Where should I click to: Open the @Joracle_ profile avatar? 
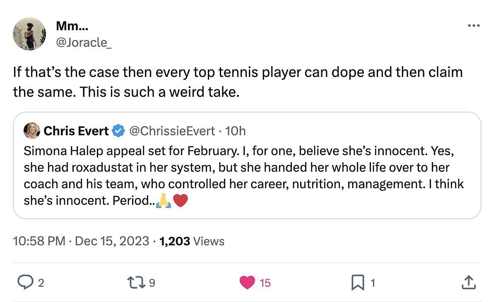click(29, 34)
